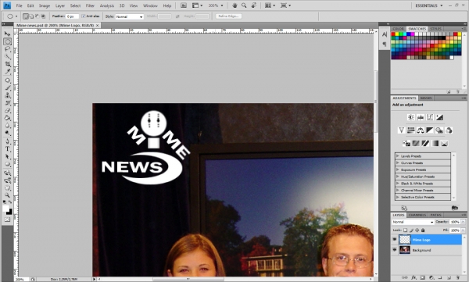Viewport: 469px width, 282px height.
Task: Select the Eyedropper tool
Action: [x=8, y=72]
